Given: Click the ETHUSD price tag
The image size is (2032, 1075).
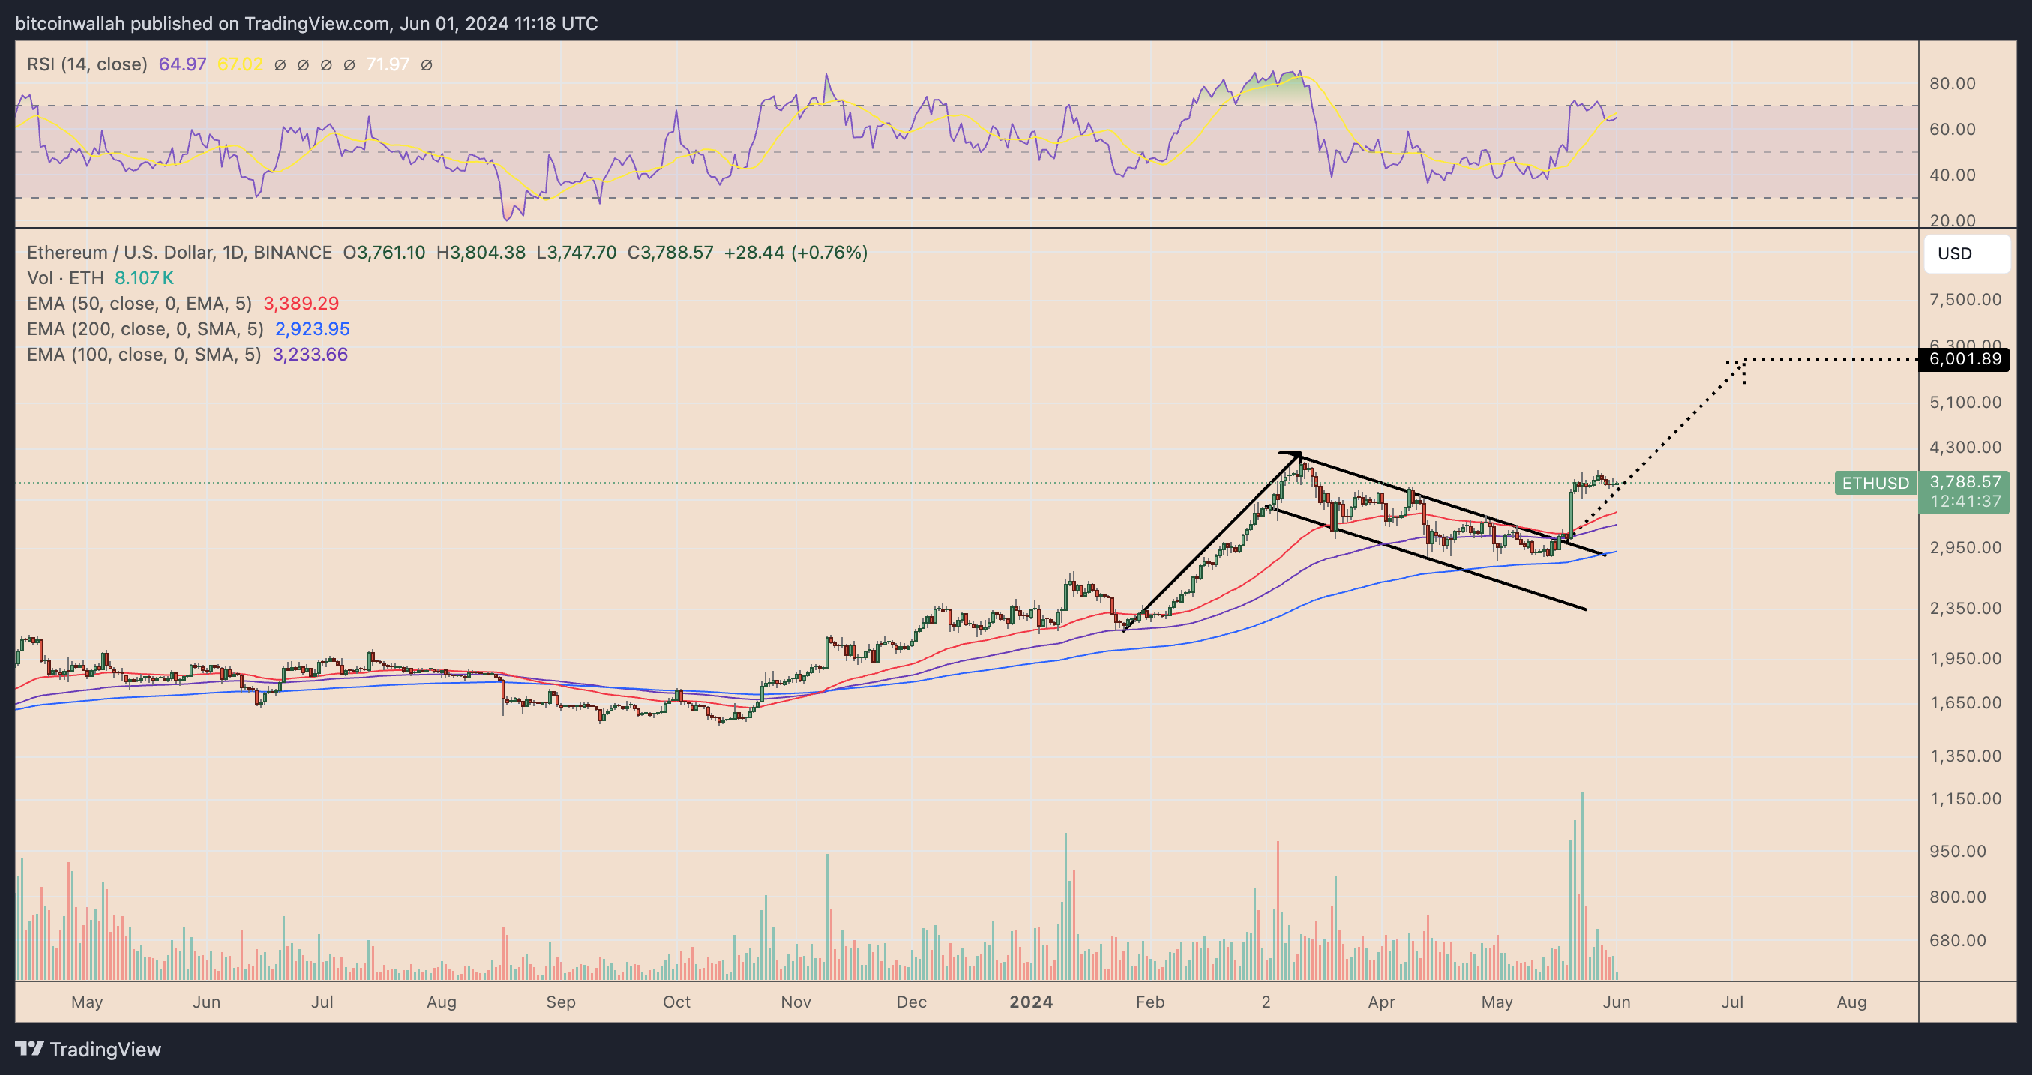Looking at the screenshot, I should (1875, 483).
